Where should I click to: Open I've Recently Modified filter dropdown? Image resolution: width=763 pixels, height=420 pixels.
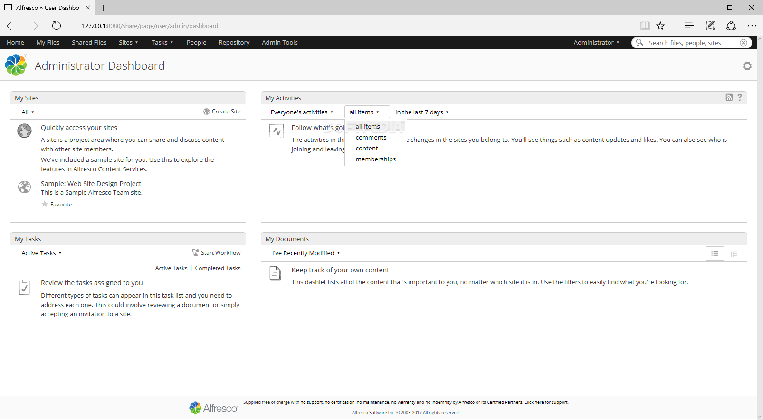(306, 253)
